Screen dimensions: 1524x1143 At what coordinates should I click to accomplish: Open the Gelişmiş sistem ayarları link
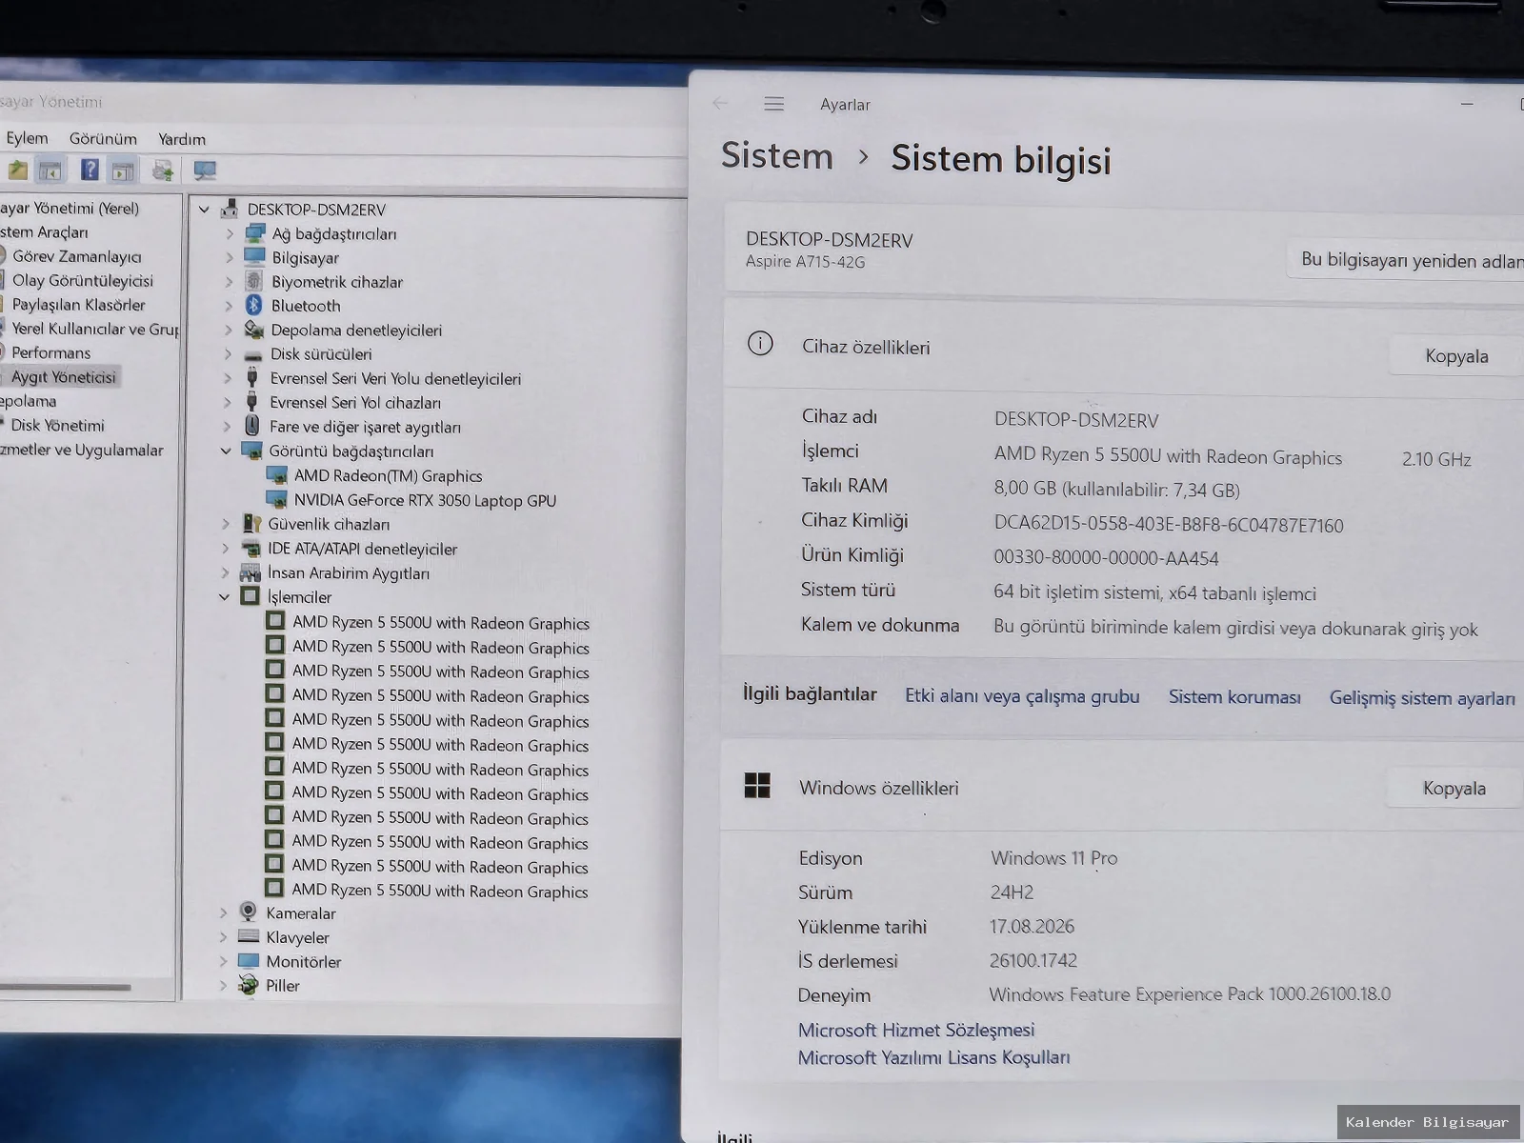pyautogui.click(x=1422, y=698)
